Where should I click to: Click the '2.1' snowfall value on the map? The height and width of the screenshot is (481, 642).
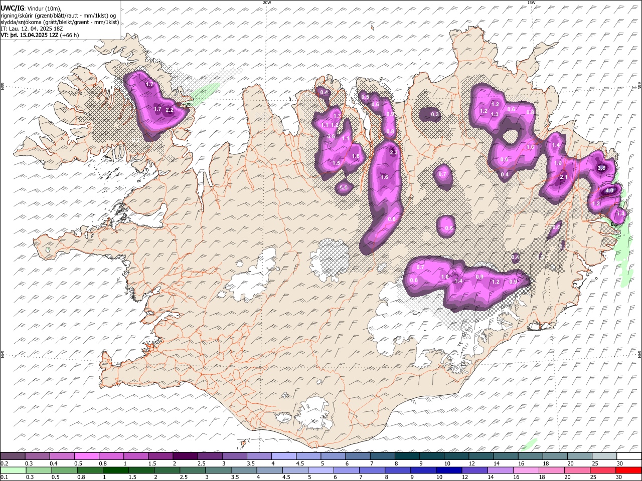(x=563, y=177)
